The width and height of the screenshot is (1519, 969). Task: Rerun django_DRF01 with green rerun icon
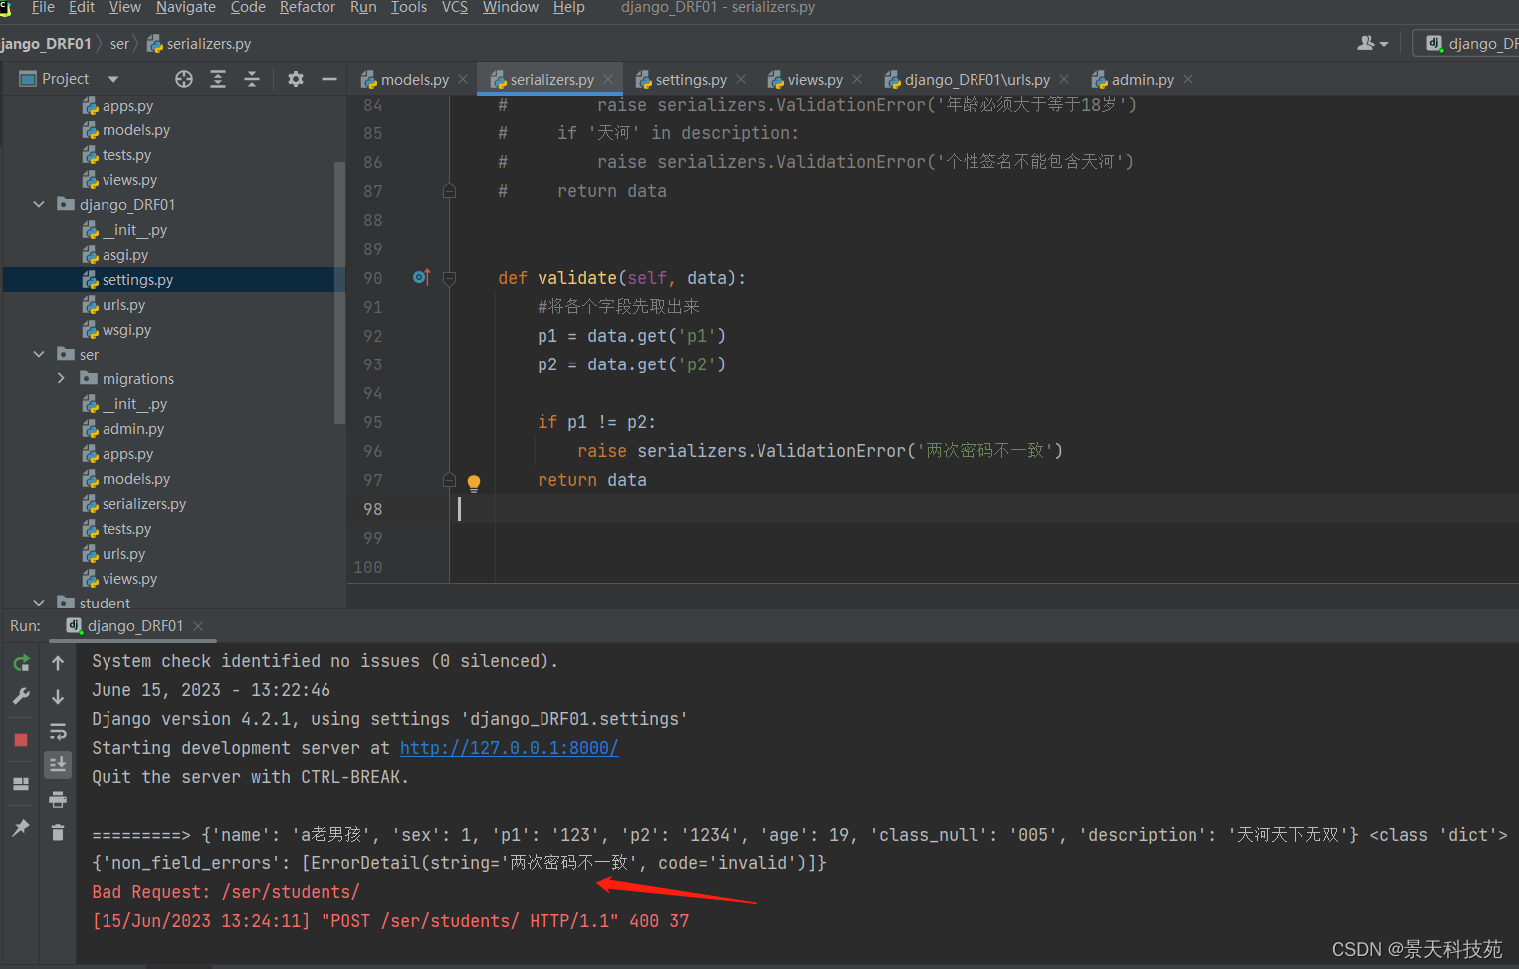21,663
